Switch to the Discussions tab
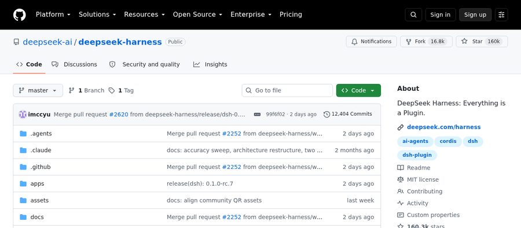 coord(74,64)
